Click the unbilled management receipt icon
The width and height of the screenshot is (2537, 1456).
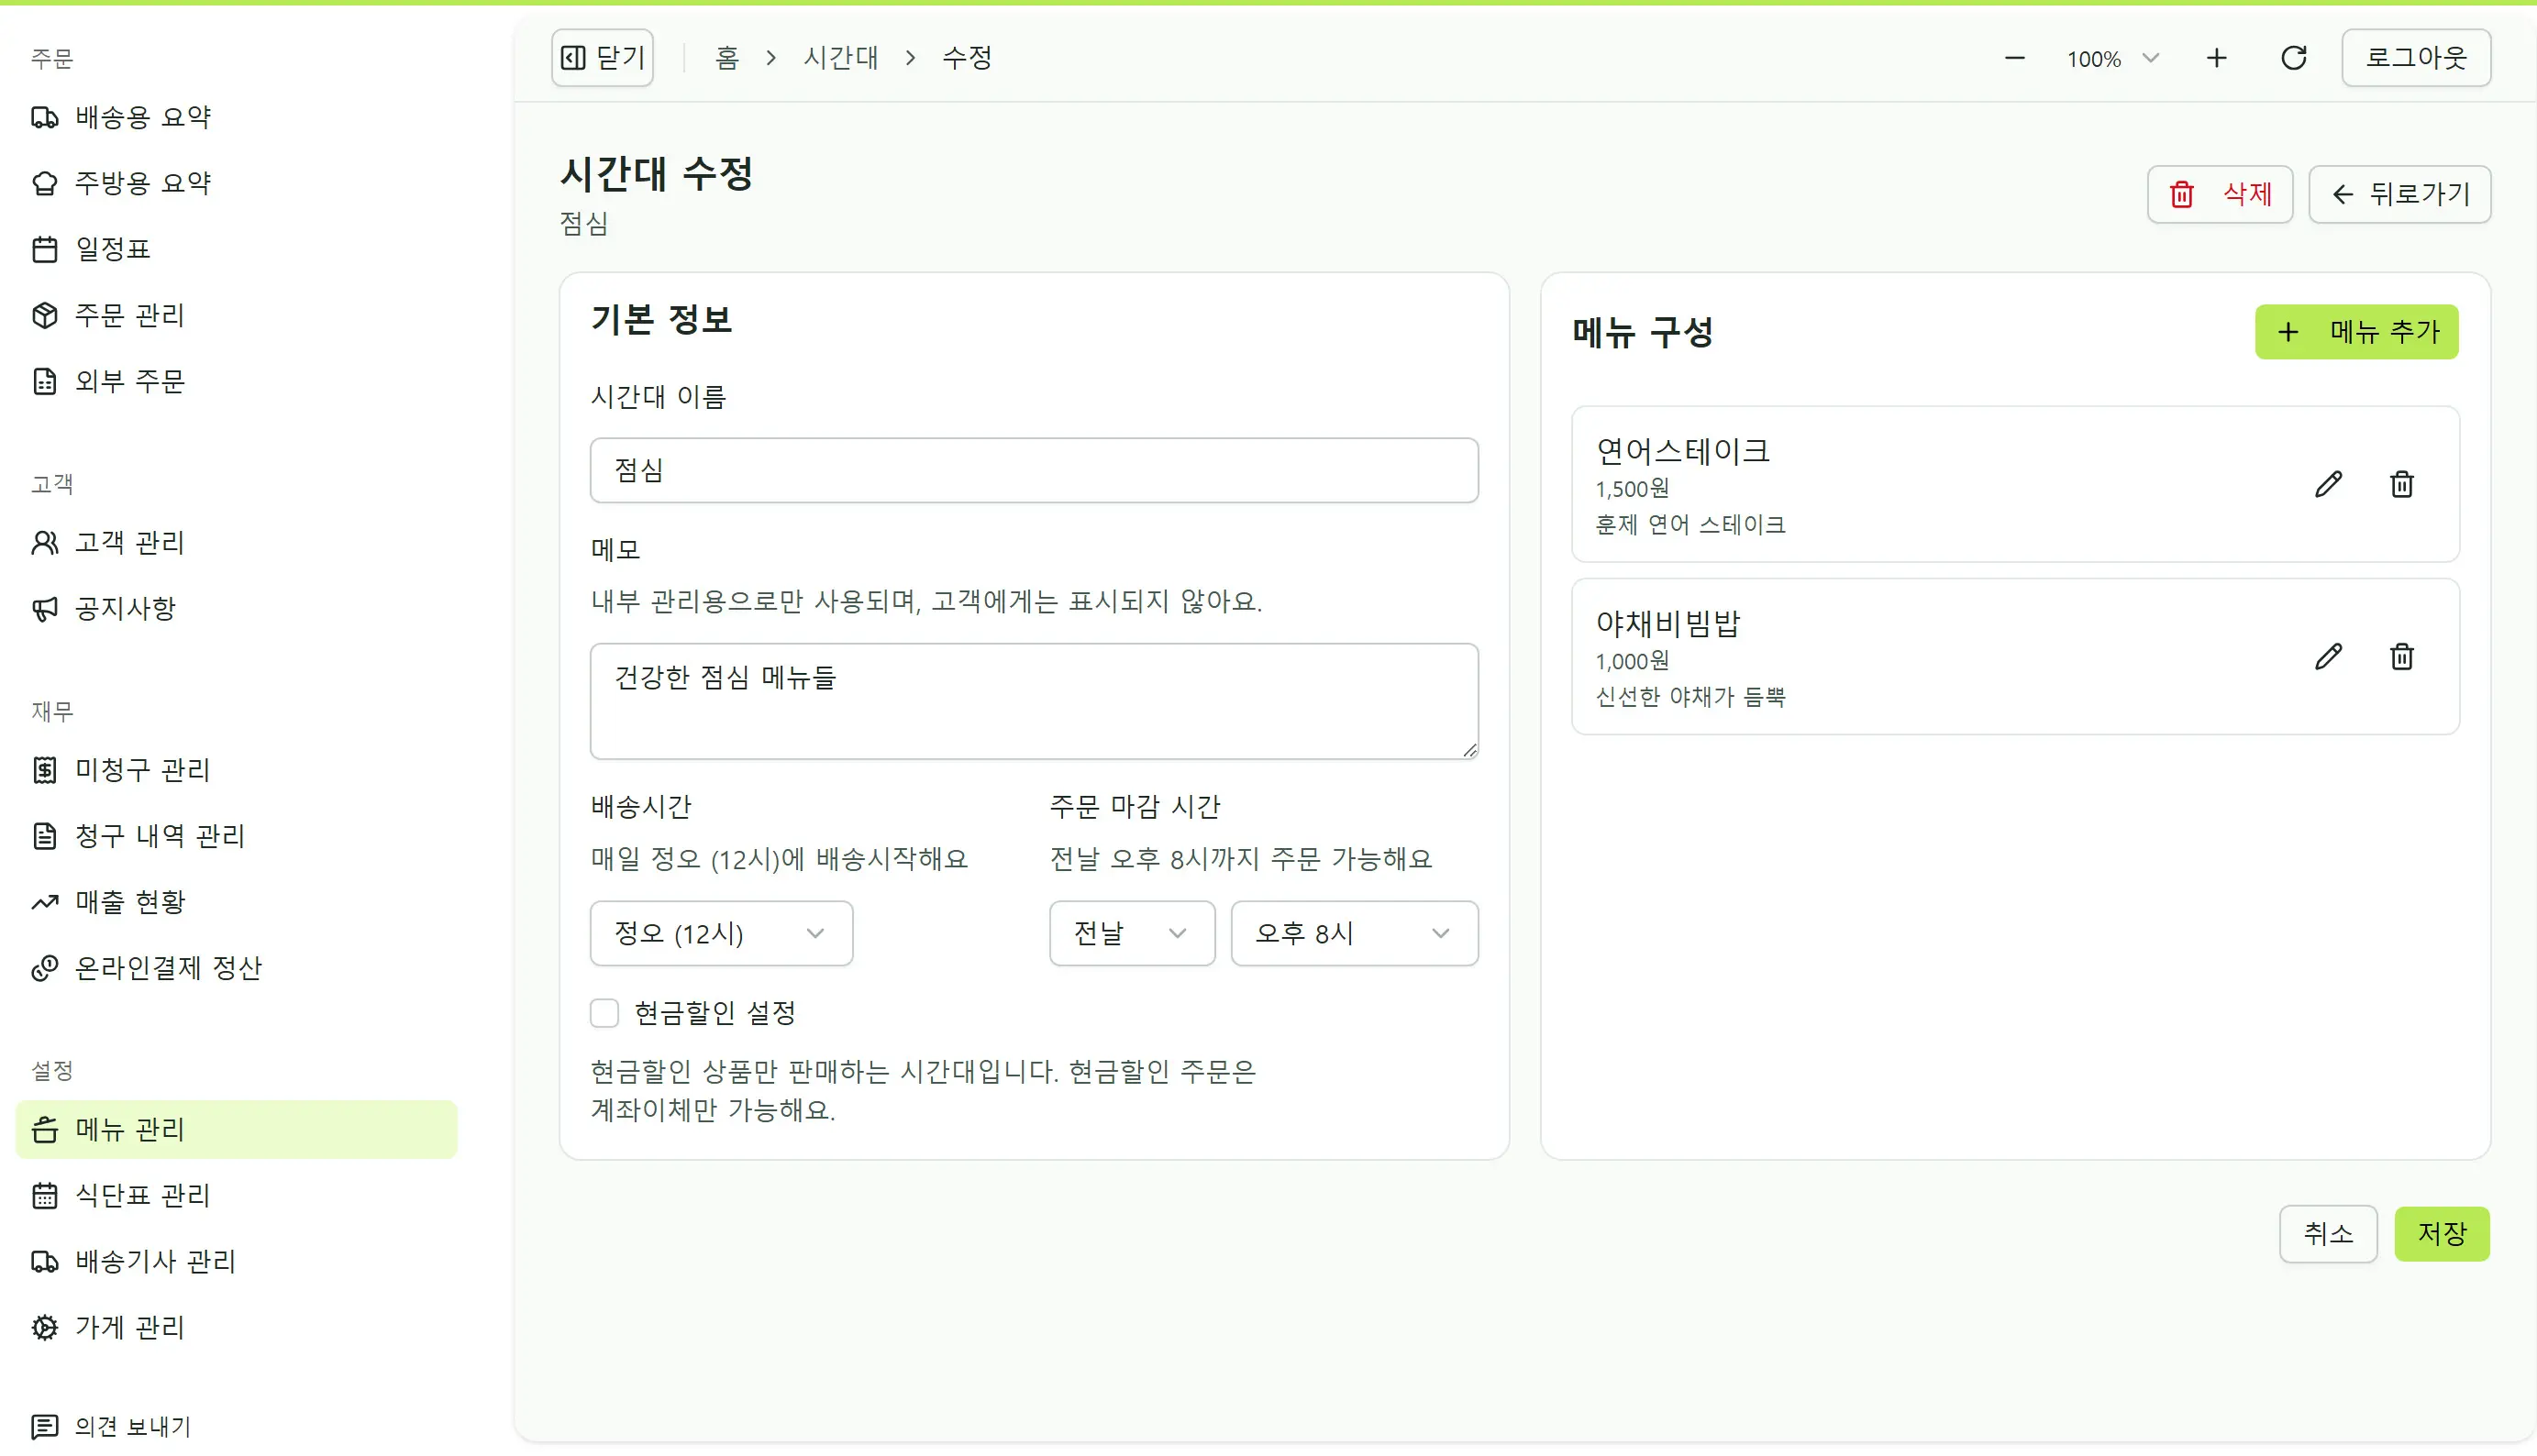45,770
